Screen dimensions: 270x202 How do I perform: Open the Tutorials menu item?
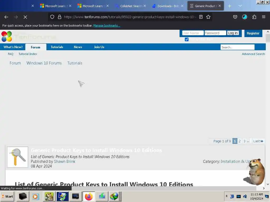pos(57,47)
